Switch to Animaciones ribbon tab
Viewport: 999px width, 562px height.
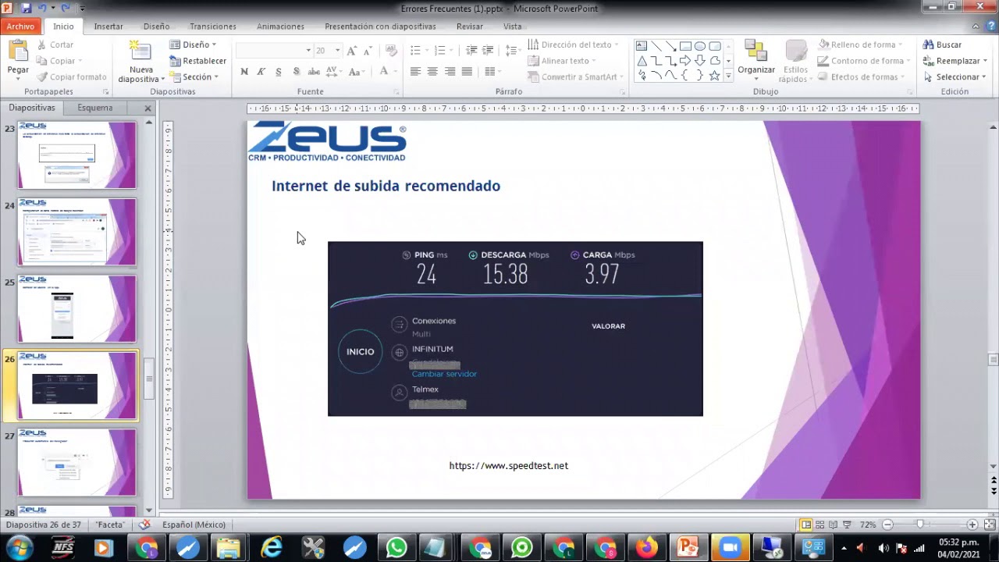(280, 27)
